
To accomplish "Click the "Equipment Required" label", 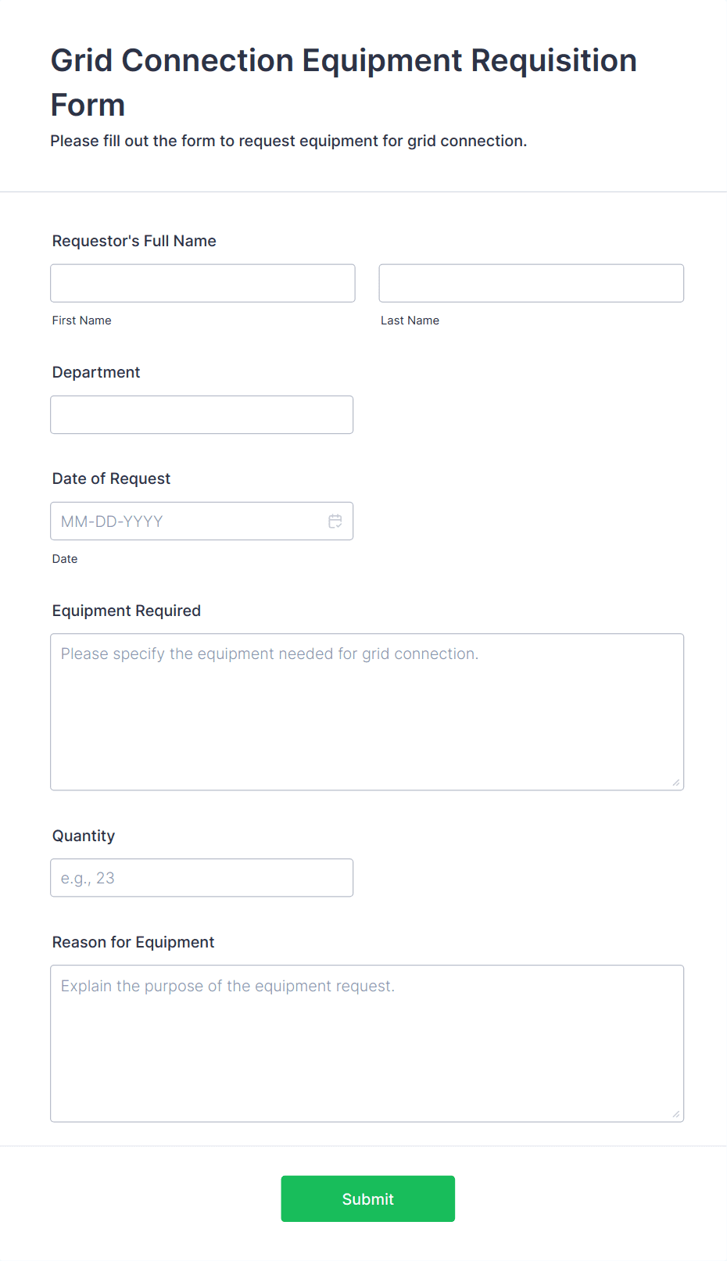I will (127, 611).
